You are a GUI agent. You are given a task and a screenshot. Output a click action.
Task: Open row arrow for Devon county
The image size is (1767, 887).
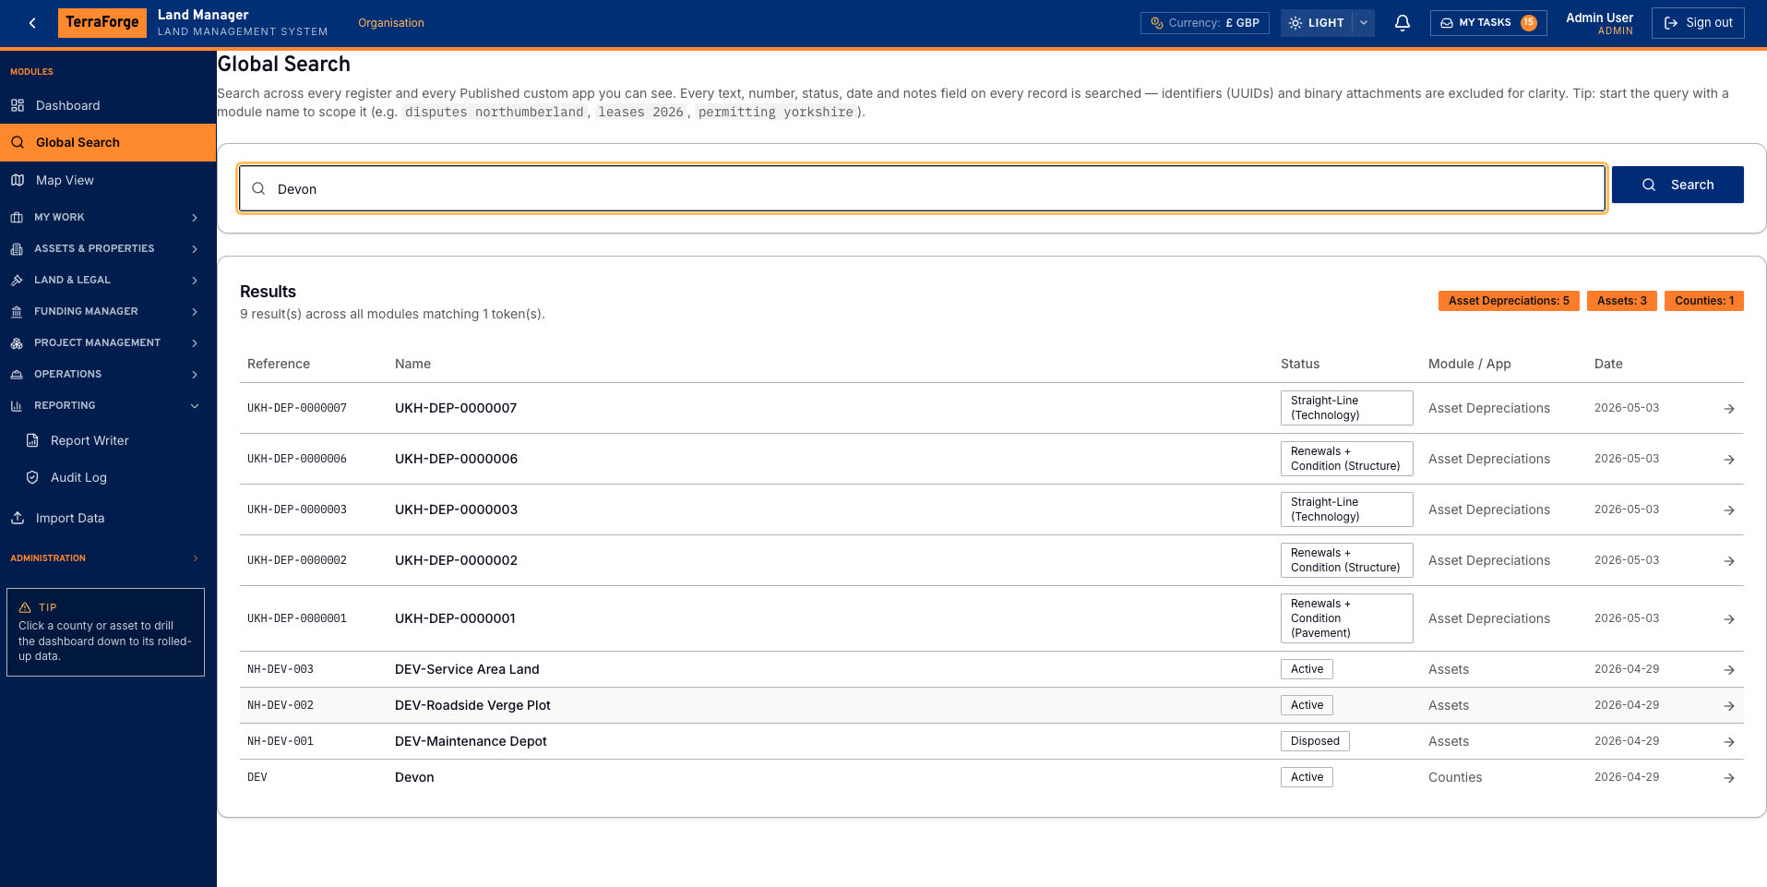[1729, 777]
